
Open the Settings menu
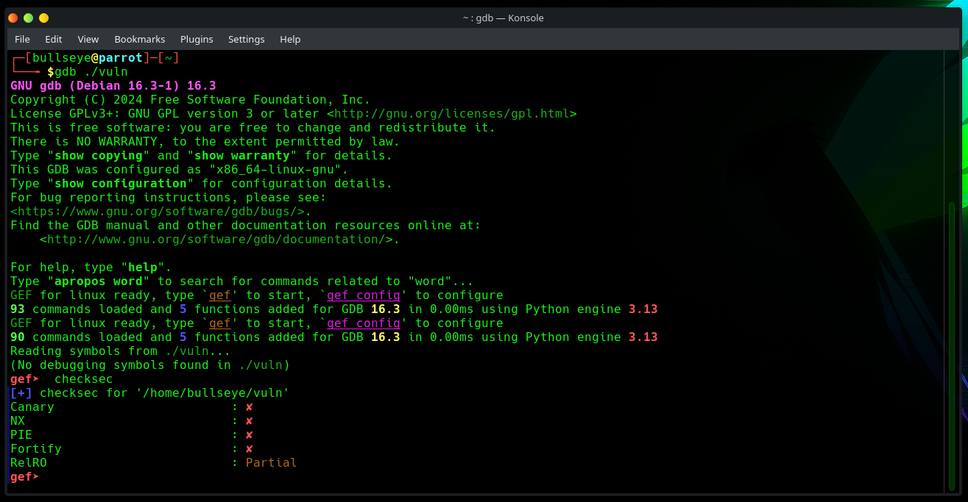coord(246,39)
